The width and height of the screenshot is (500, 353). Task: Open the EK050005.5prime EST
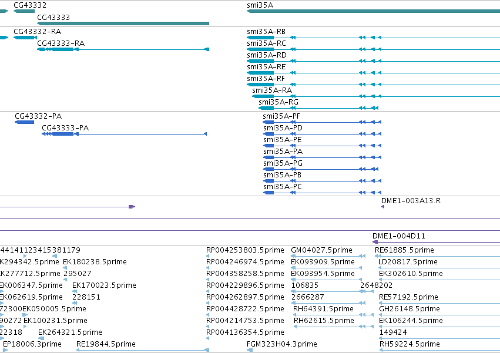pyautogui.click(x=54, y=310)
